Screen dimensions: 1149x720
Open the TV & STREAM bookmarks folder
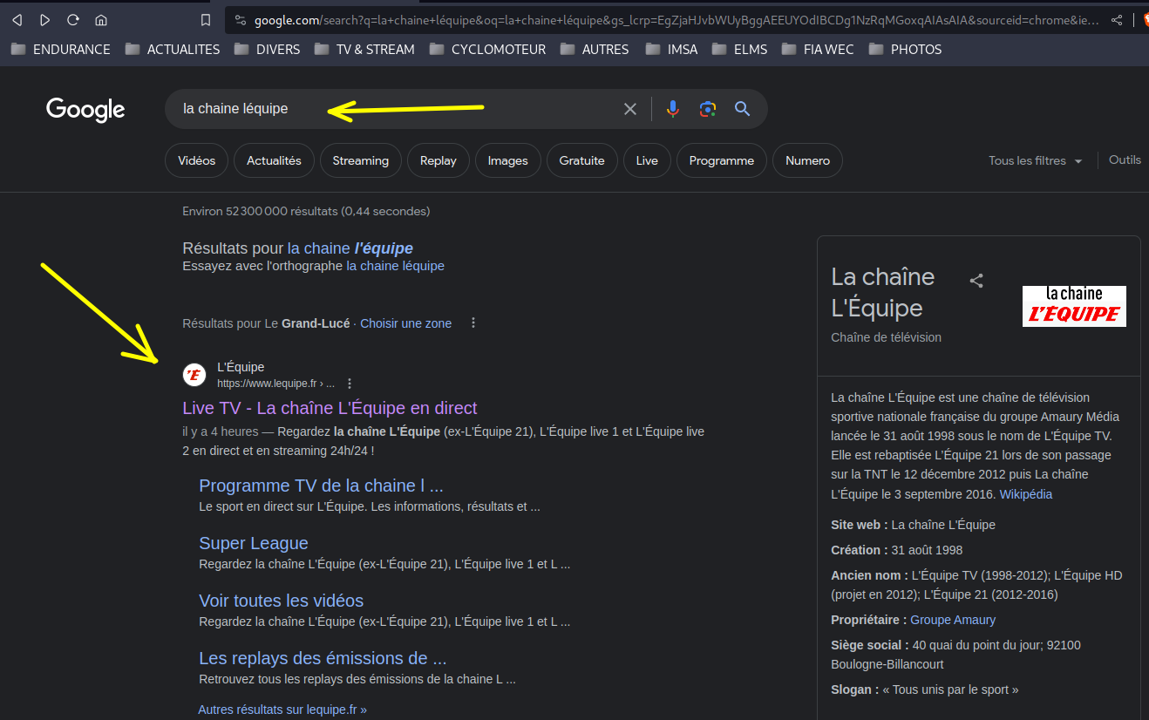click(x=364, y=50)
